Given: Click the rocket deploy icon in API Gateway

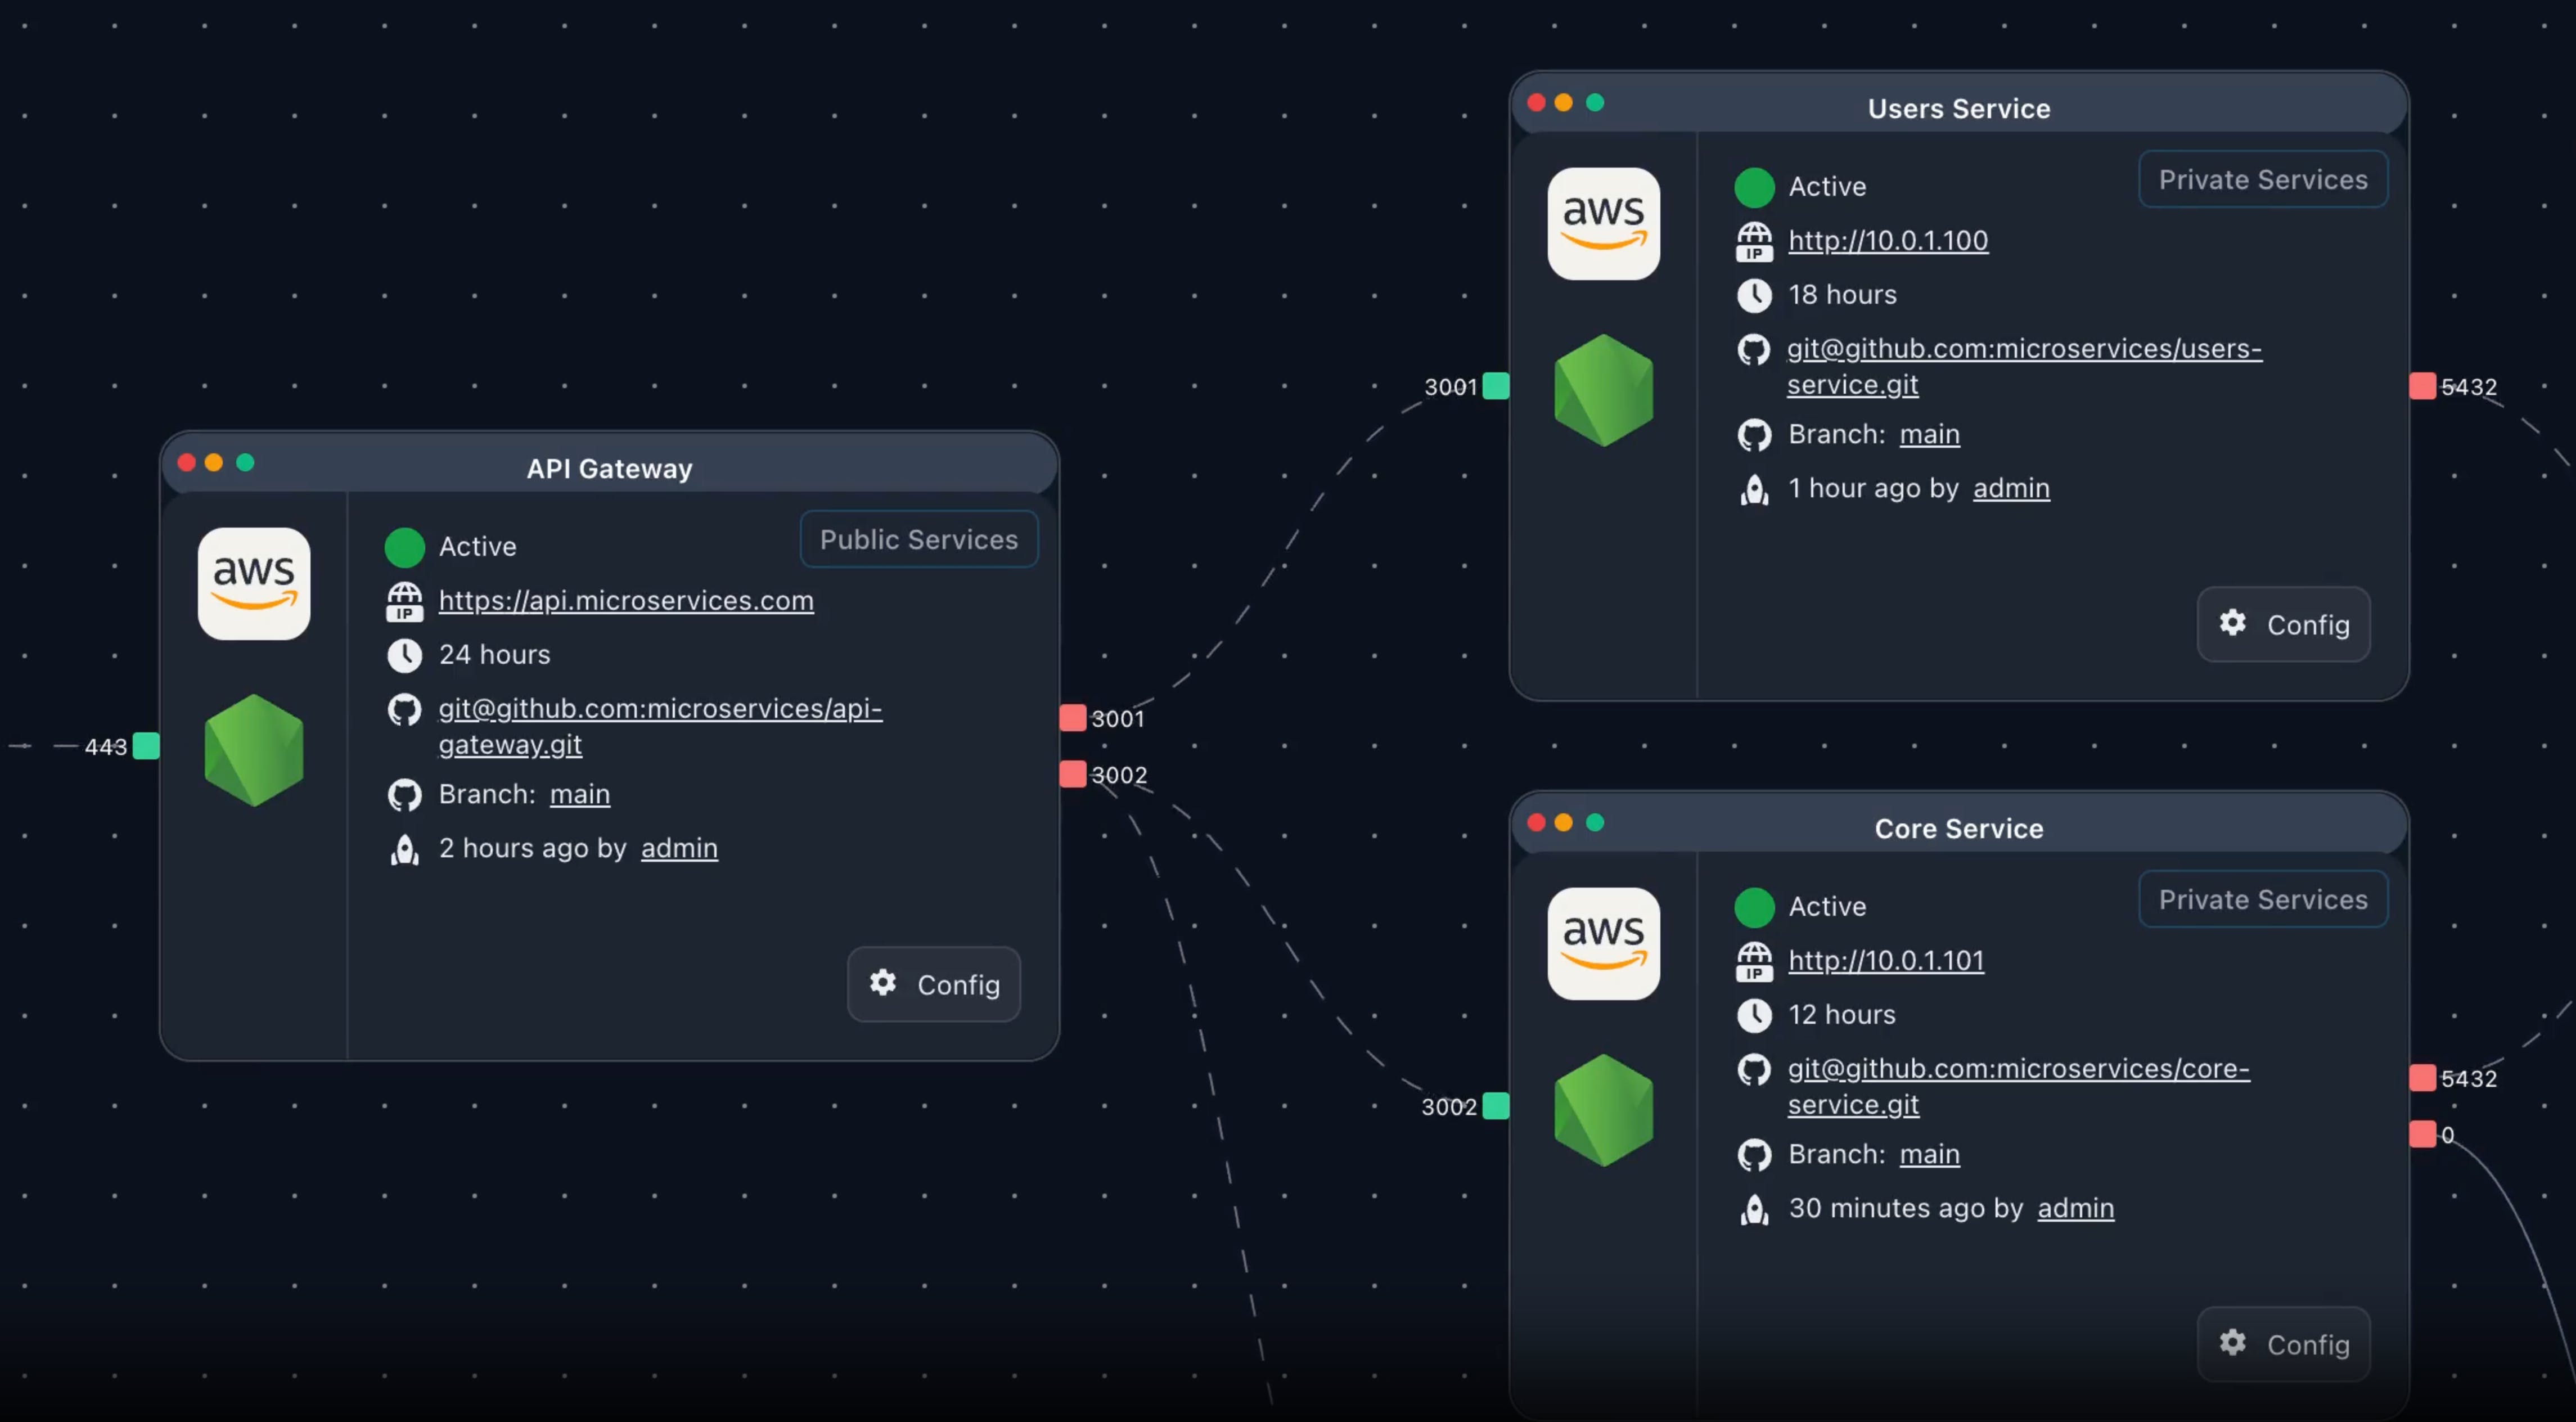Looking at the screenshot, I should 404,849.
